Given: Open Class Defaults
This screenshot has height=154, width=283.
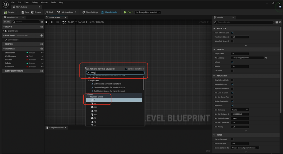Looking at the screenshot, I should click(109, 12).
